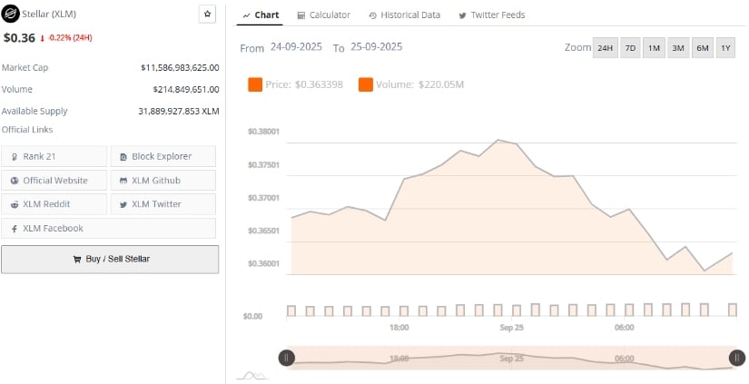Click the supply value 31,889,927,853 XLM
Screen dimensions: 749x384
tap(179, 112)
